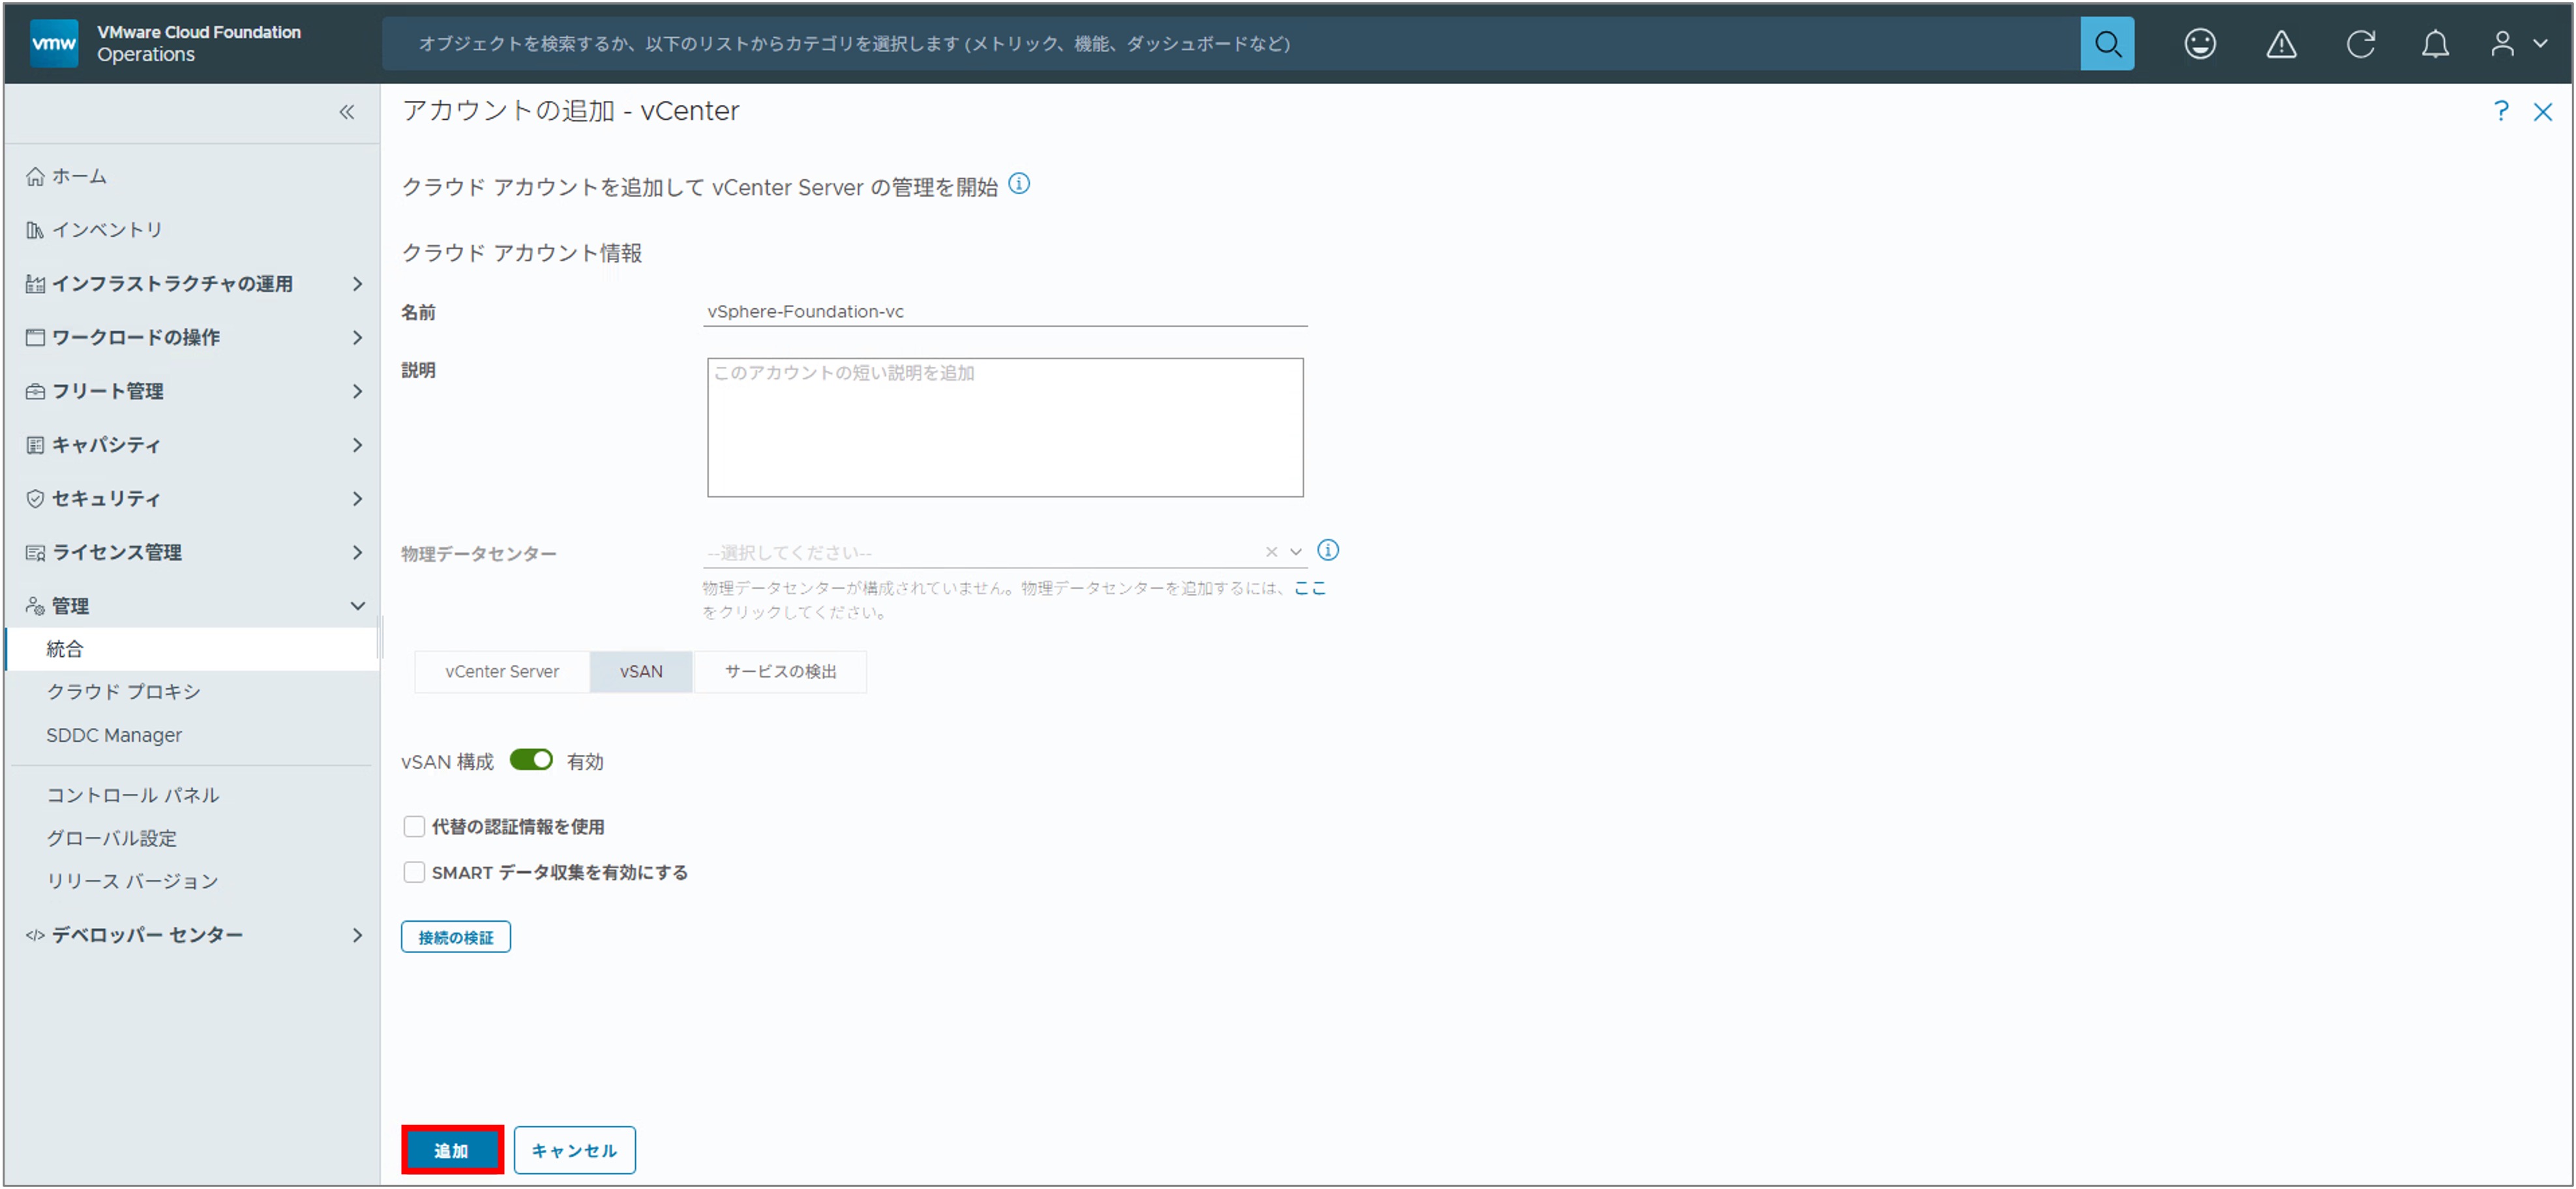Click the ワークロードの操作 icon
Screen dimensions: 2576x1189
pyautogui.click(x=35, y=338)
